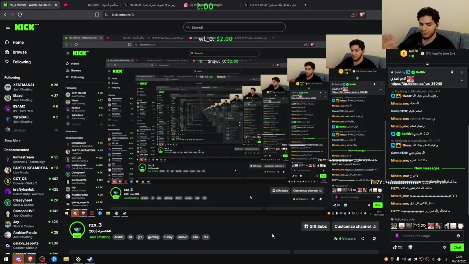469x264 pixels.
Task: Click into the Send a message field
Action: pyautogui.click(x=428, y=236)
